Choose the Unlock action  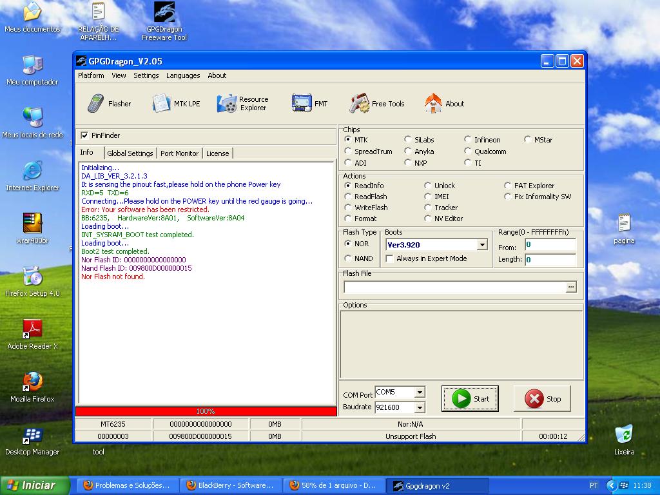point(428,186)
